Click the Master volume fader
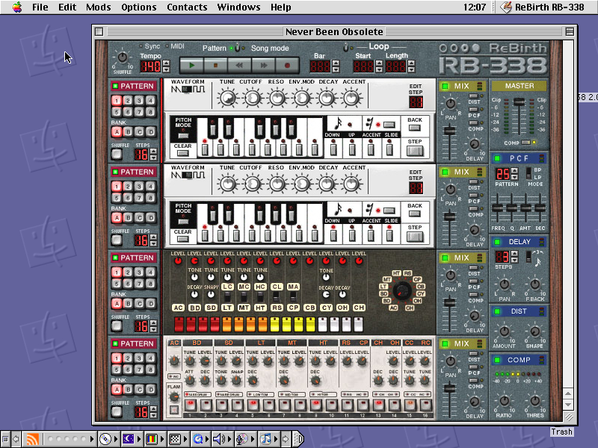The width and height of the screenshot is (598, 448). 519,102
